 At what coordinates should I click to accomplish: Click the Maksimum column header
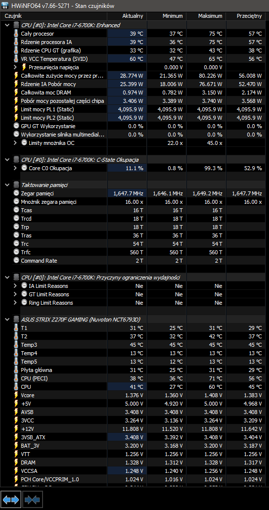point(210,16)
